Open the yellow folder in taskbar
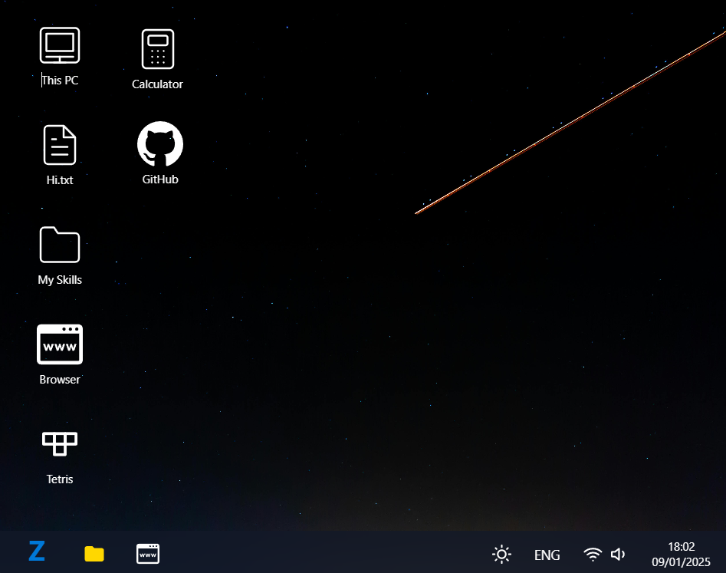This screenshot has width=726, height=573. (94, 553)
